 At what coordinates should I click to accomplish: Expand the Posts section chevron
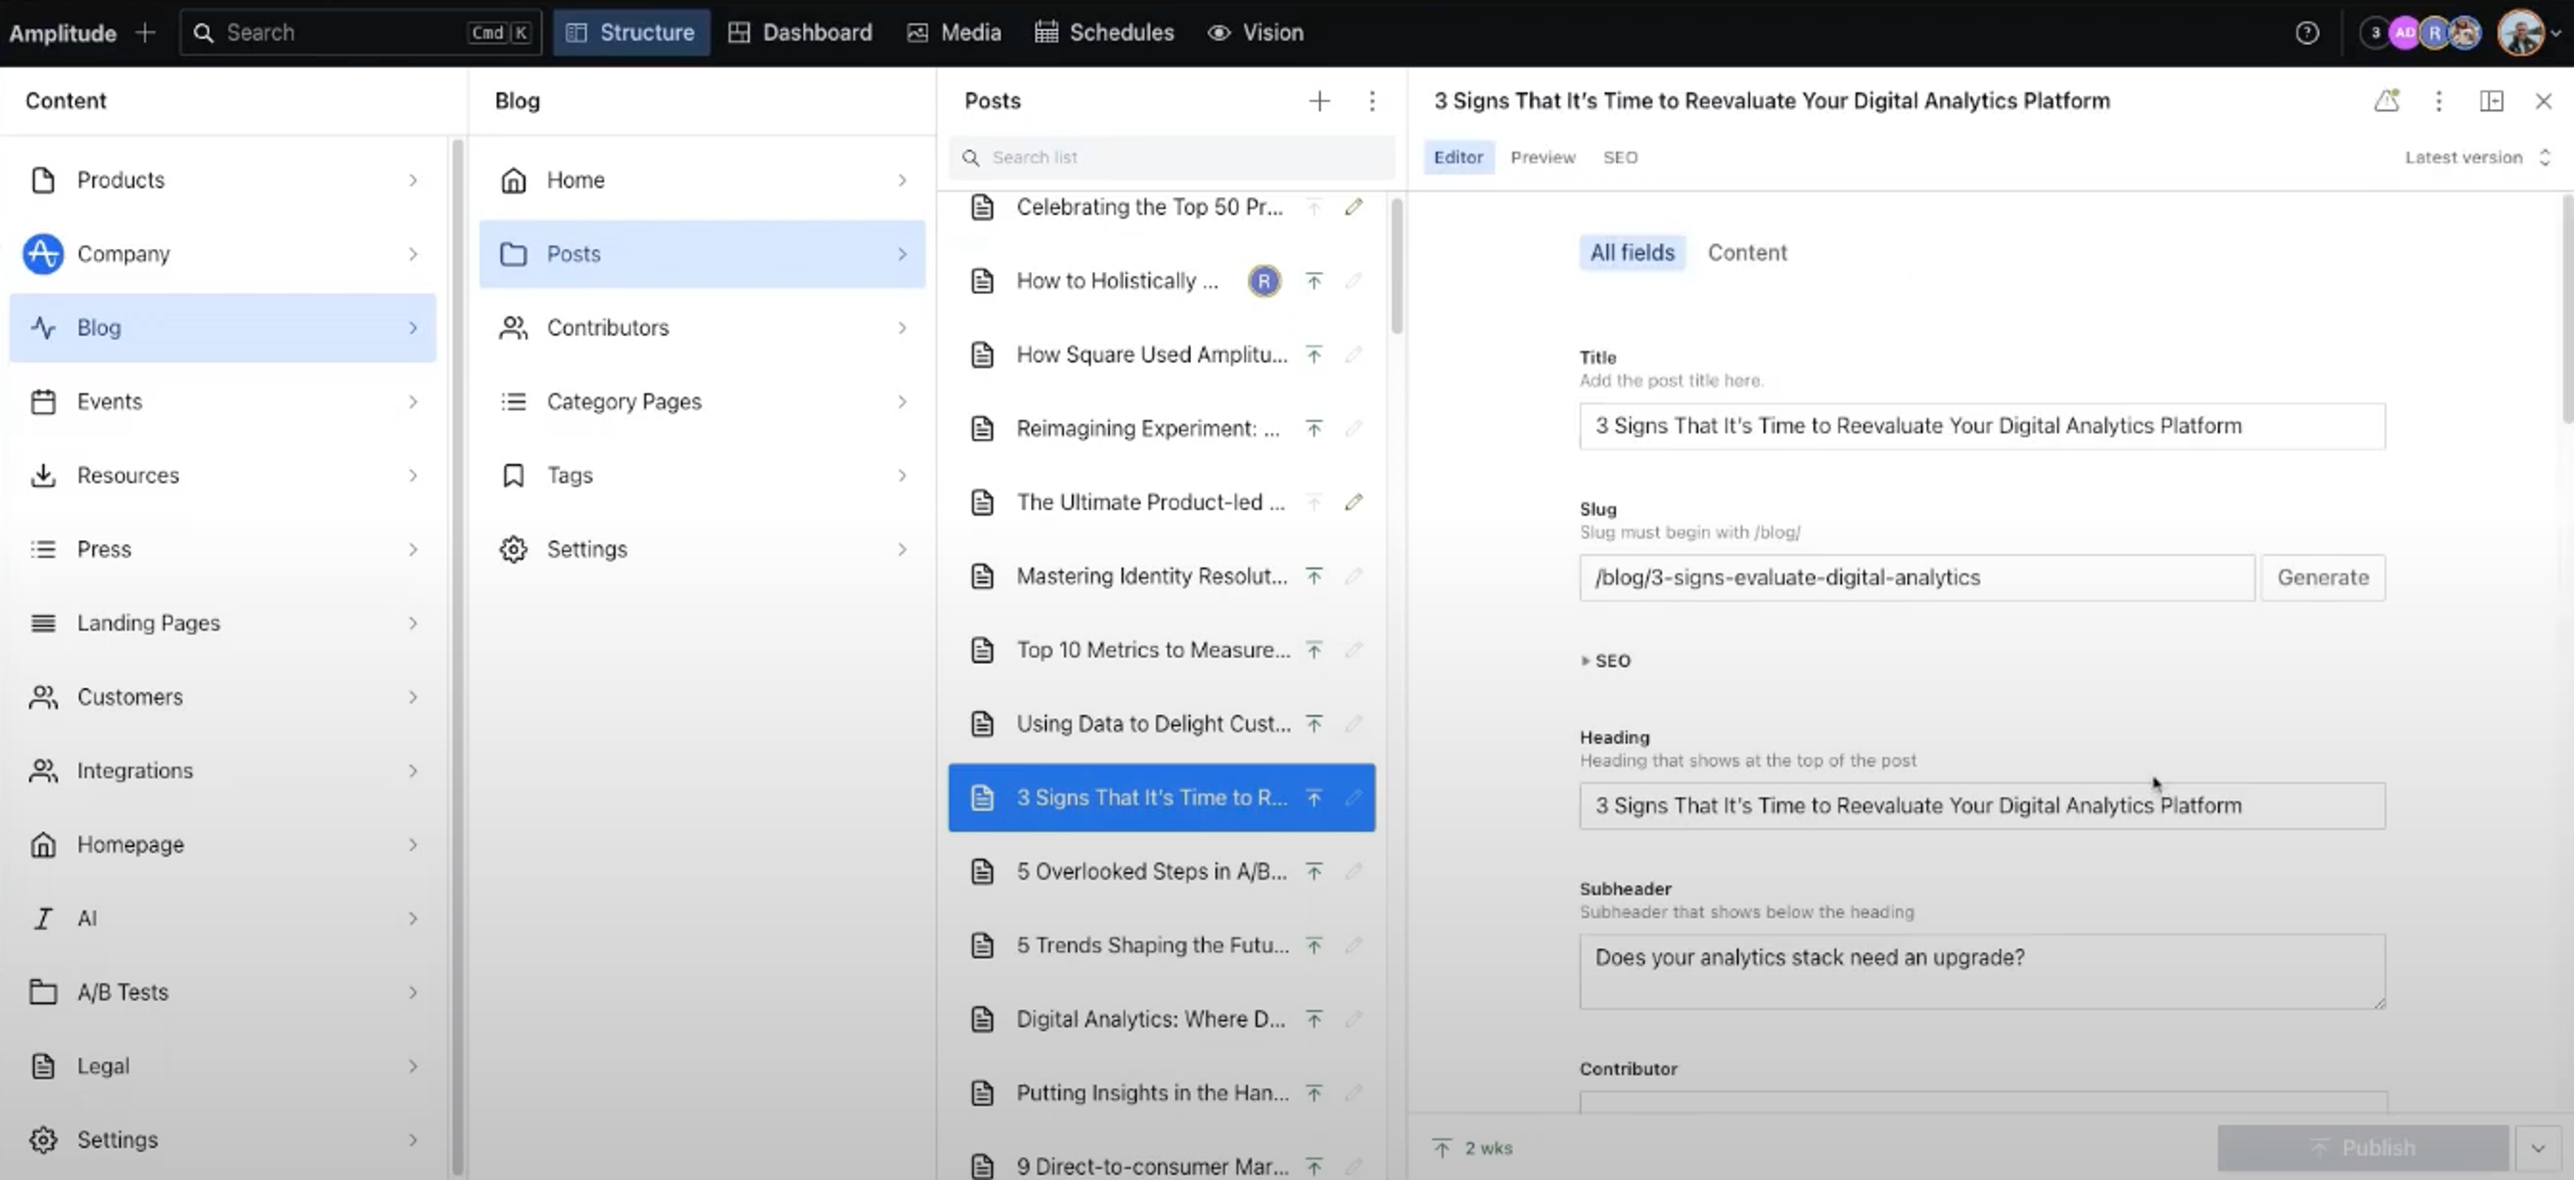tap(901, 253)
